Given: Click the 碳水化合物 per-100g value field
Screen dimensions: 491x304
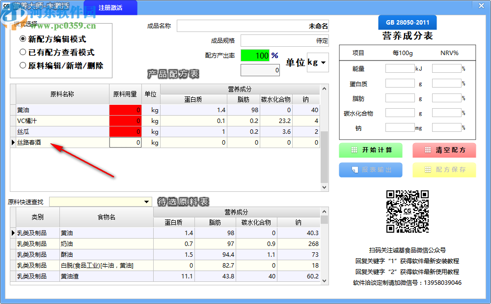Looking at the screenshot, I should pos(400,113).
